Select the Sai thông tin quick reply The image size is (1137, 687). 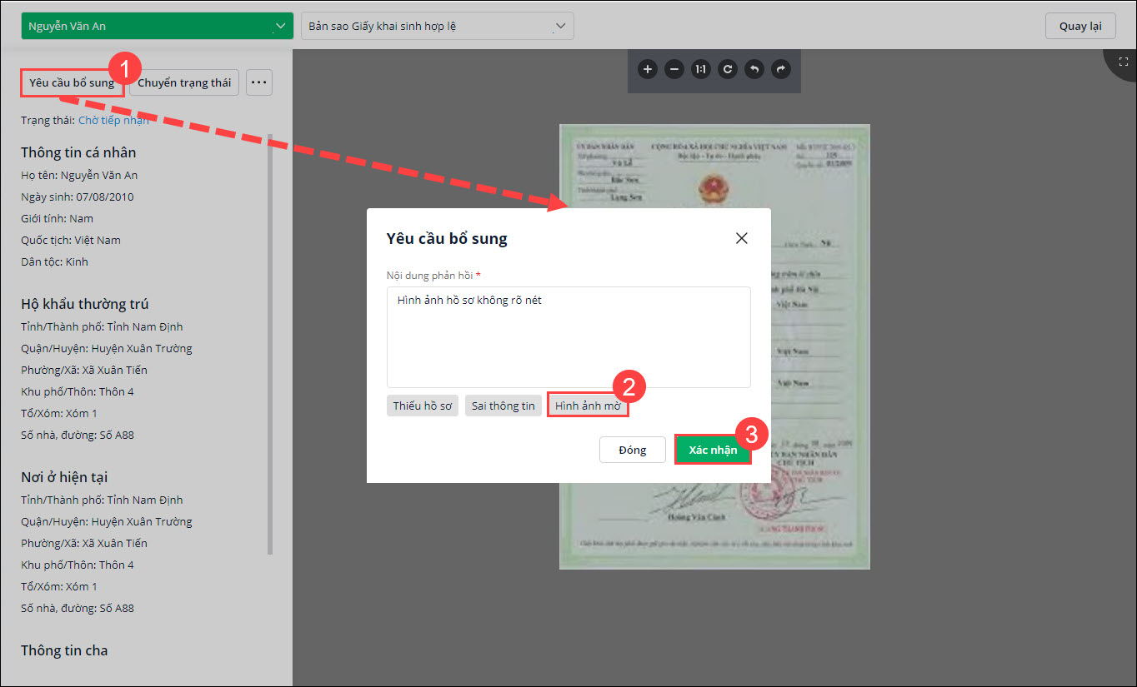(503, 406)
